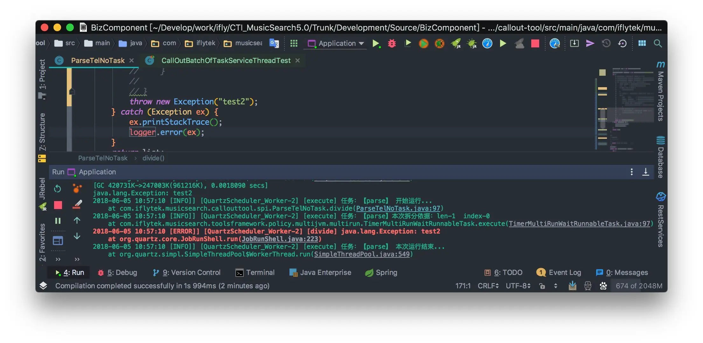Viewport: 703px width, 343px height.
Task: Click the Google Translate icon in toolbar
Action: pyautogui.click(x=274, y=43)
